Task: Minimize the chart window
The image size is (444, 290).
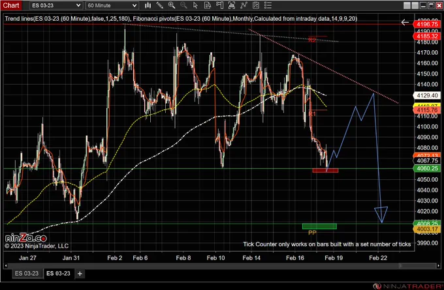Action: click(x=423, y=5)
